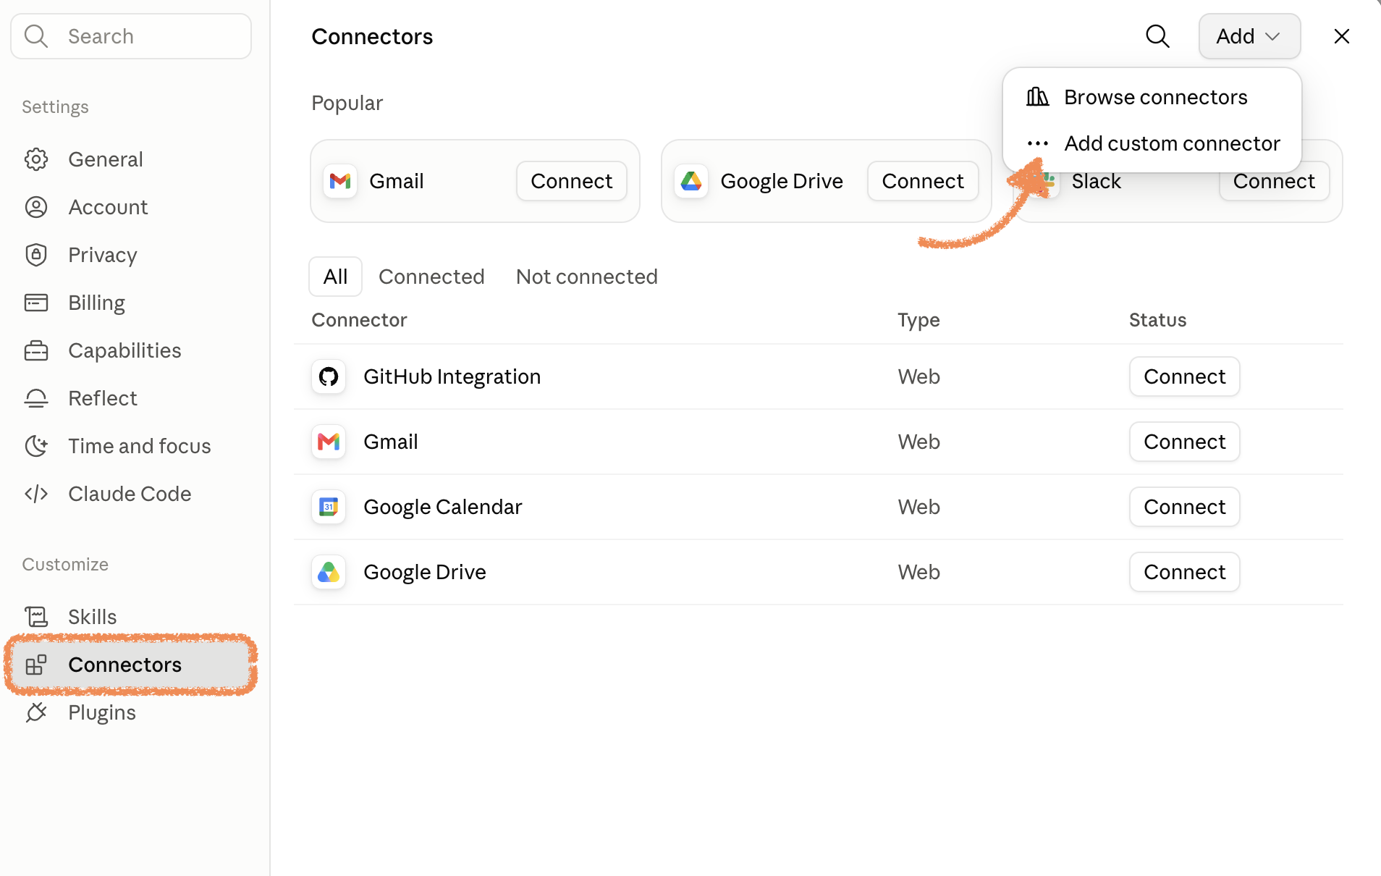Click the Google Drive logo in connector list
Image resolution: width=1381 pixels, height=876 pixels.
point(329,572)
